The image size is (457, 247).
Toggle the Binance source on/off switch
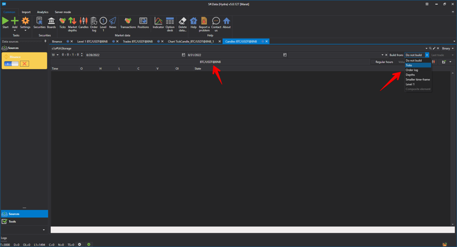click(11, 63)
